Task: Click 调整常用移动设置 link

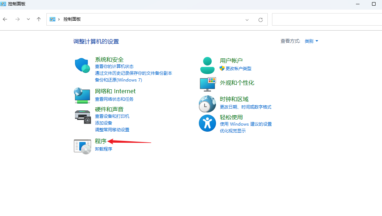Action: tap(112, 130)
